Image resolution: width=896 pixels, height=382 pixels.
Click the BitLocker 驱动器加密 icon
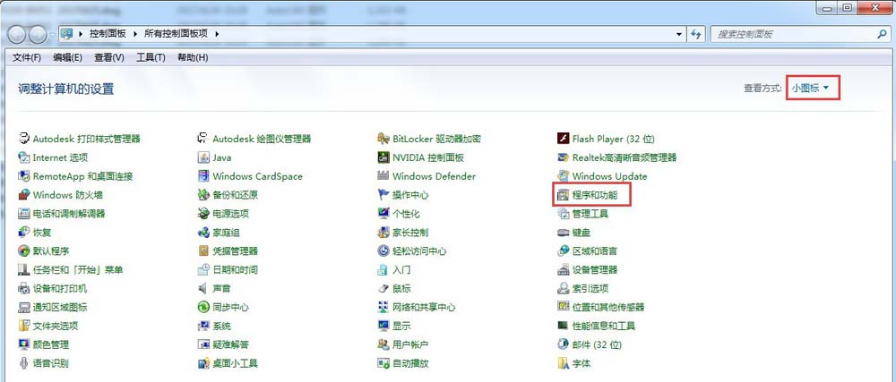[383, 139]
